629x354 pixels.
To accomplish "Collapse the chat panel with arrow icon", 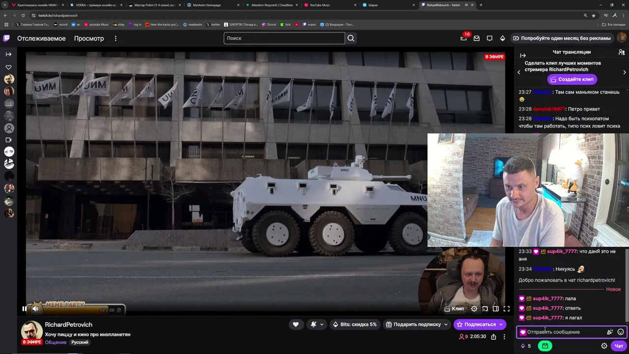I will (523, 56).
